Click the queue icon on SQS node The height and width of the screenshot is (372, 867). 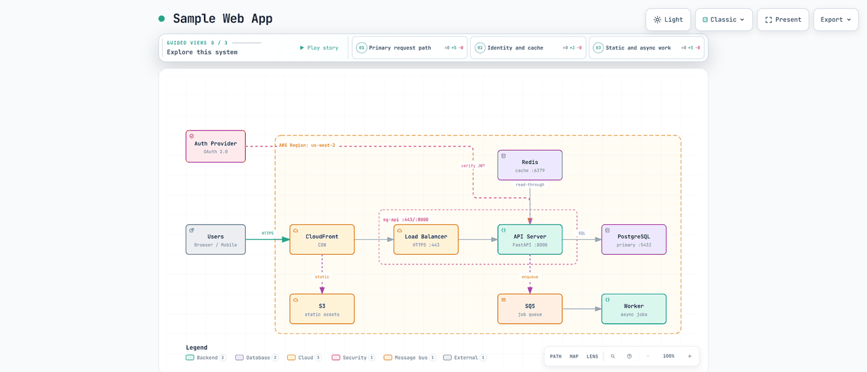coord(503,299)
